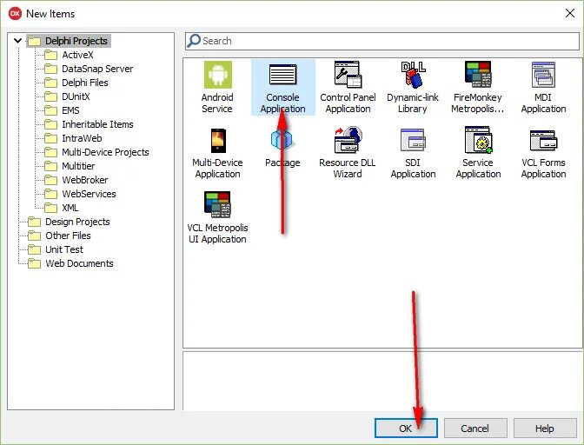Select the Multi-Device Application icon
Viewport: 584px width, 445px height.
(x=218, y=141)
